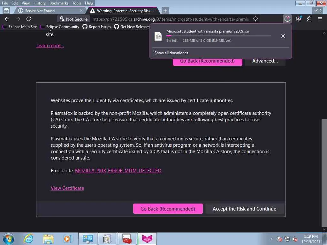Open the Help menu

coord(89,3)
